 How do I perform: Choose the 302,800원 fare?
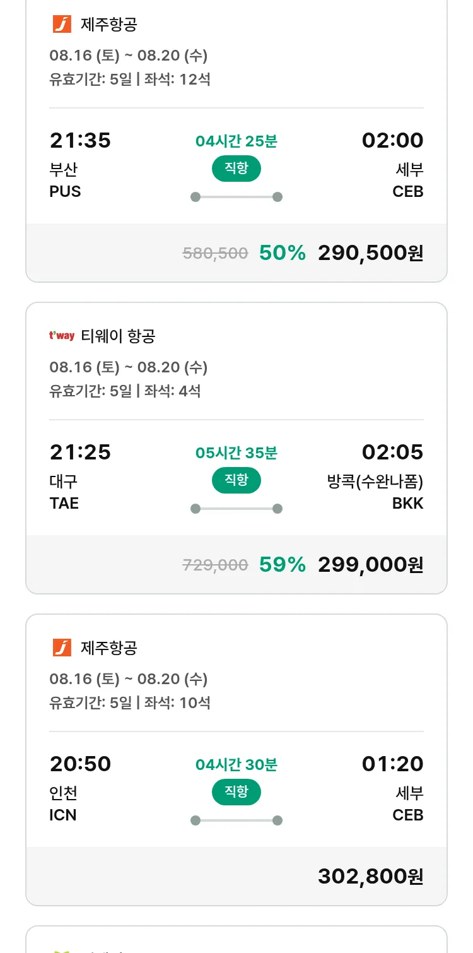[x=370, y=877]
